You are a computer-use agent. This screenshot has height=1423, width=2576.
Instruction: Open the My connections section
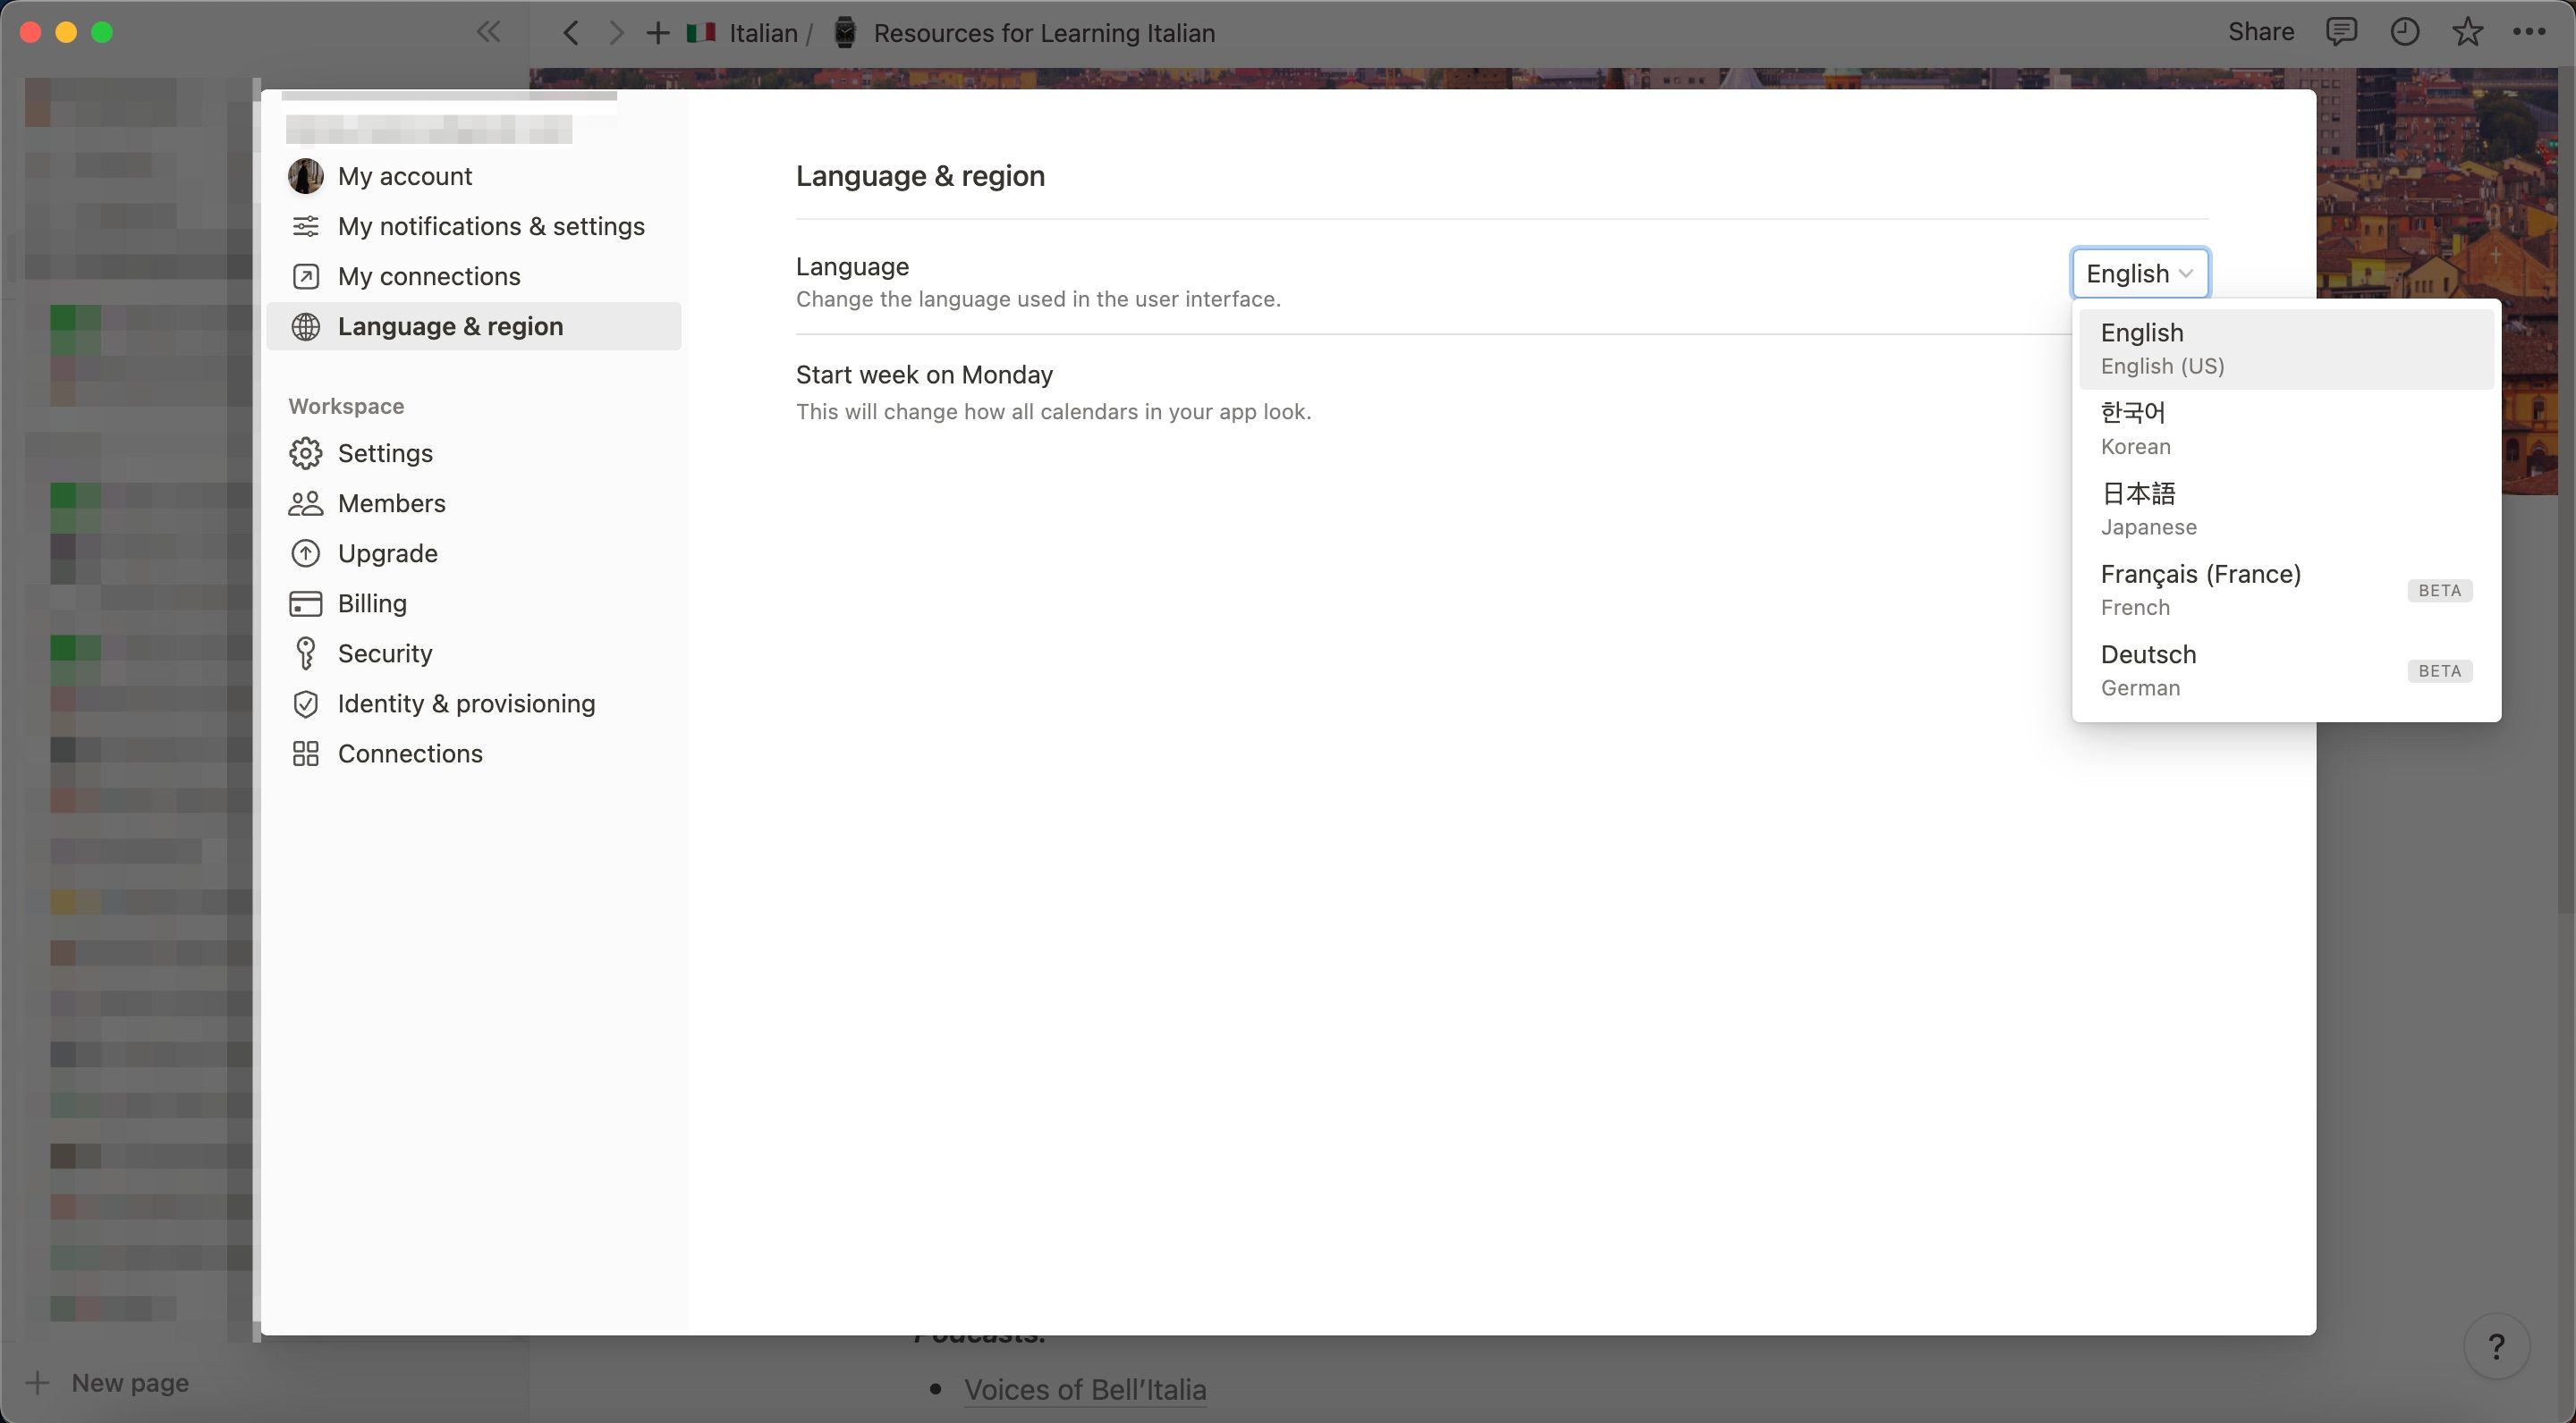tap(428, 276)
